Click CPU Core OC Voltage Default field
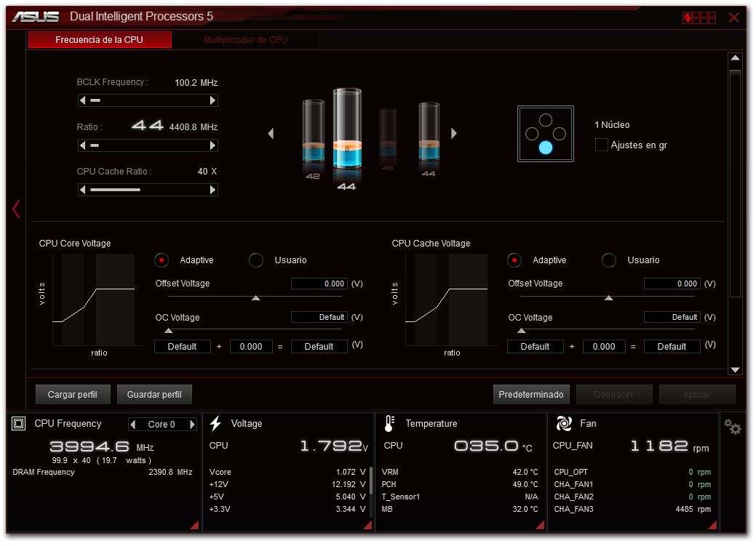The height and width of the screenshot is (546, 756). pyautogui.click(x=319, y=317)
